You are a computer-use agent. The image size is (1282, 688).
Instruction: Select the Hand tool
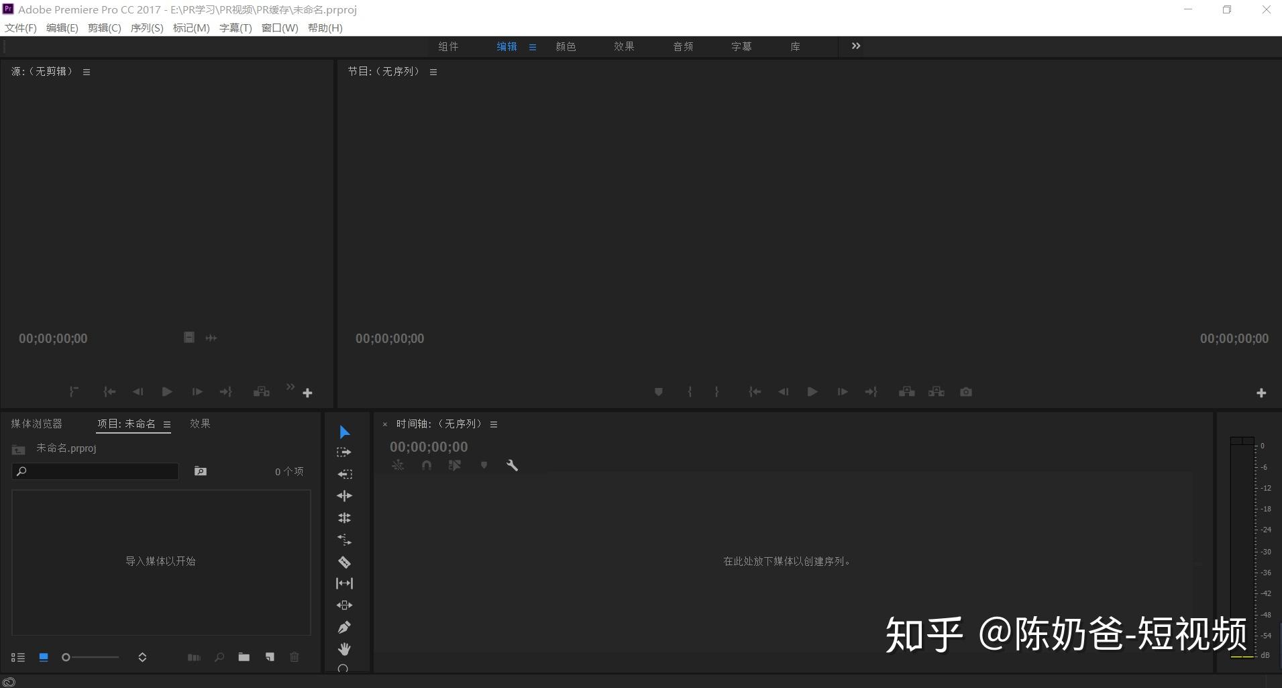tap(344, 649)
